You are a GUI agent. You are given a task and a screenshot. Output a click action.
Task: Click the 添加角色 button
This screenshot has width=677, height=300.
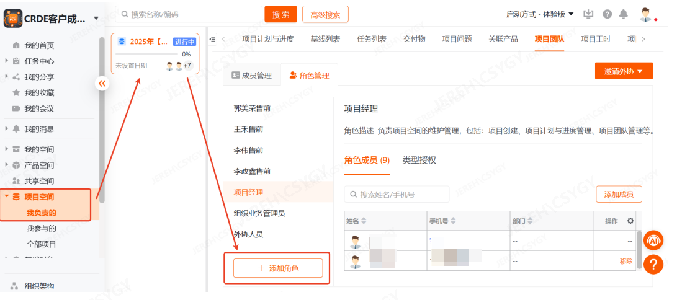coord(278,268)
